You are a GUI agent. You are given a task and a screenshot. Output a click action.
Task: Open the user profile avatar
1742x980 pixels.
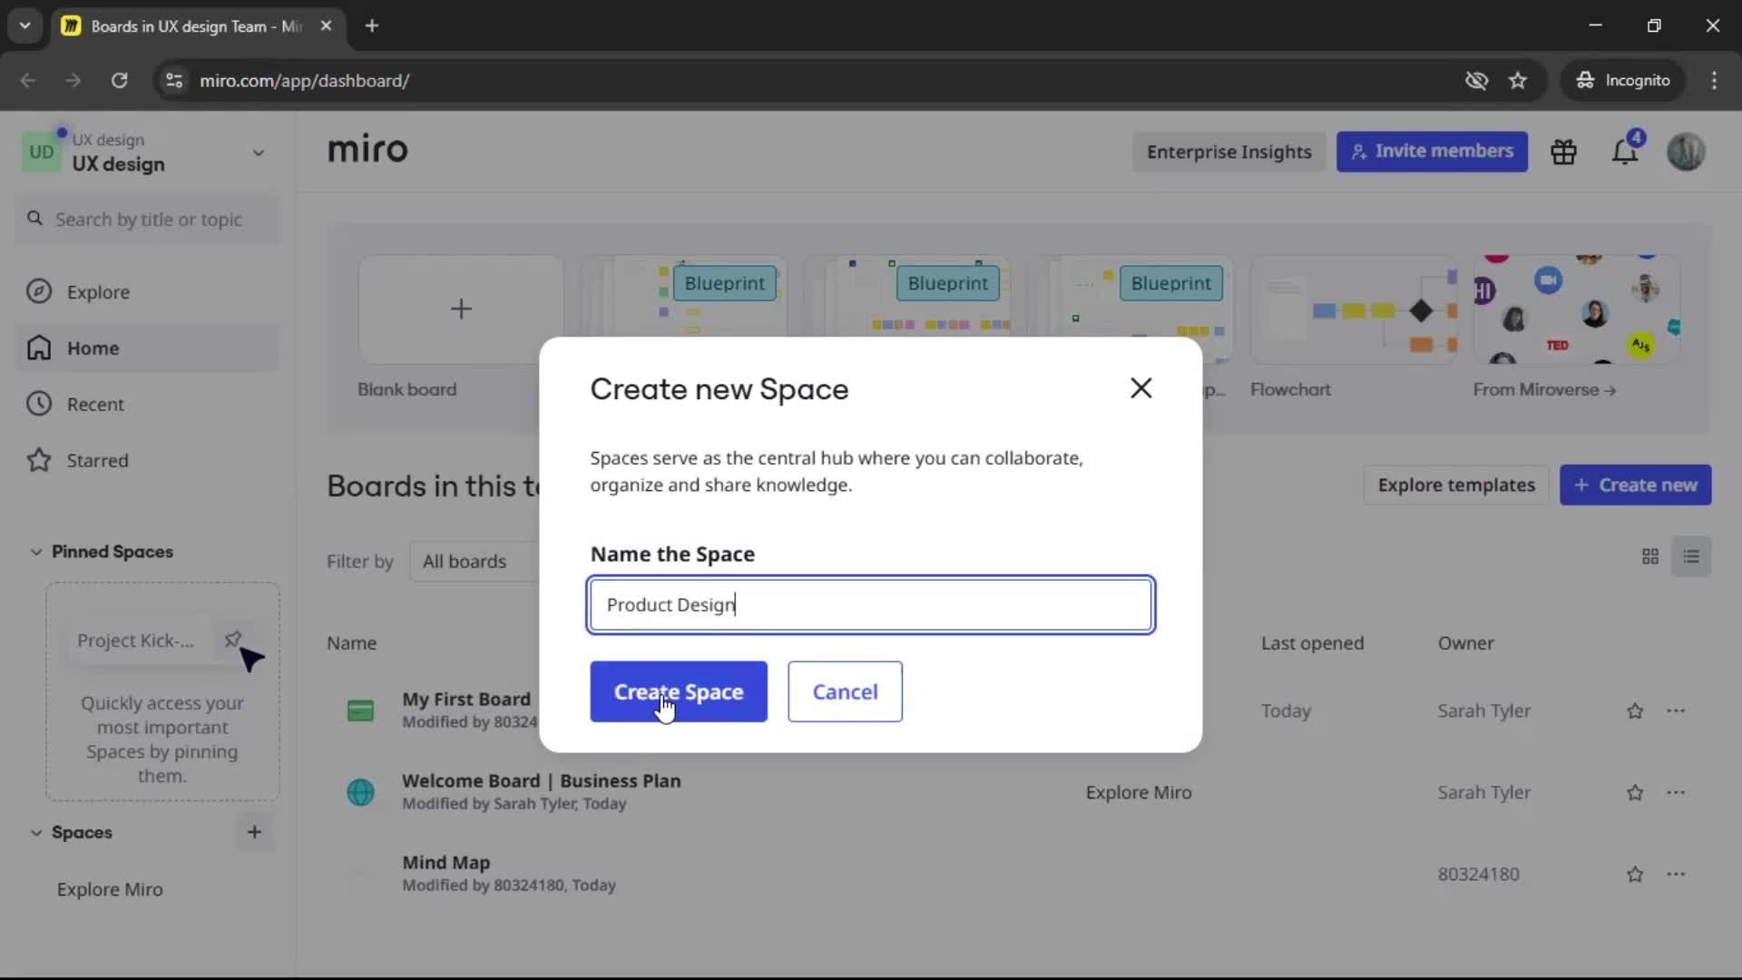(1686, 152)
